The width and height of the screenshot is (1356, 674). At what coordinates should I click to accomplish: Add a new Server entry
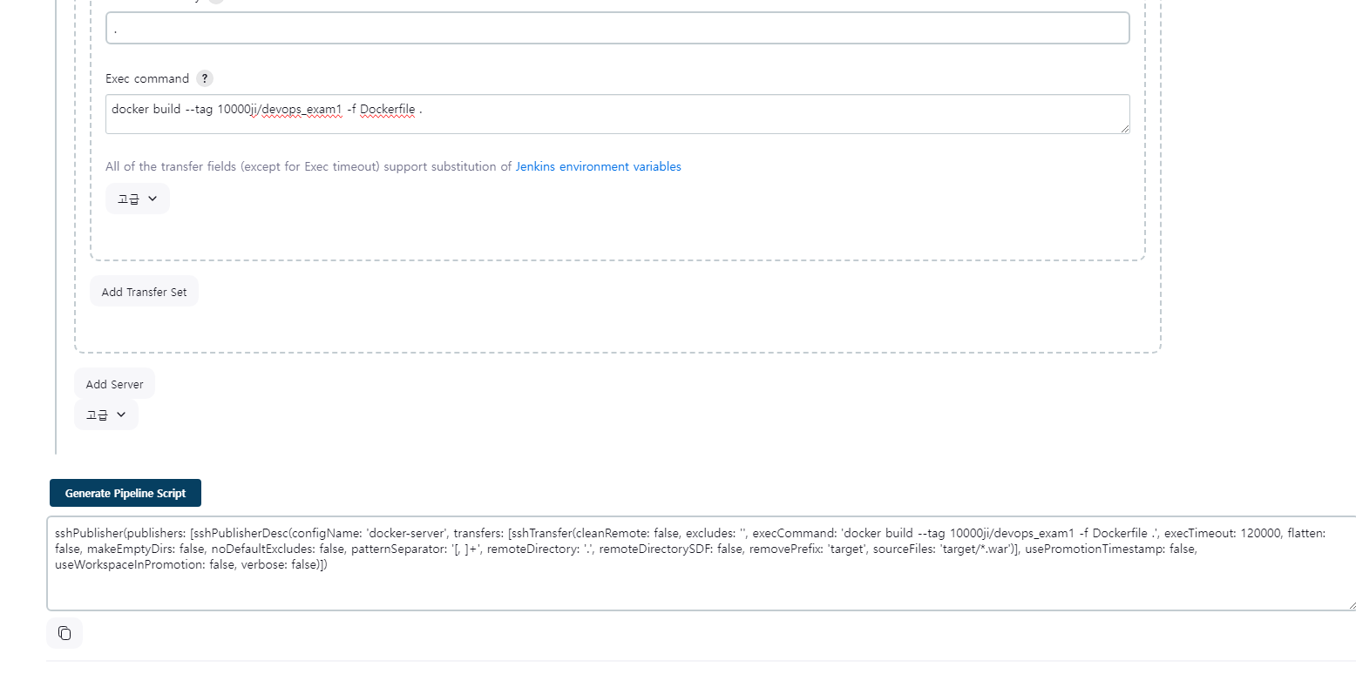(x=114, y=384)
